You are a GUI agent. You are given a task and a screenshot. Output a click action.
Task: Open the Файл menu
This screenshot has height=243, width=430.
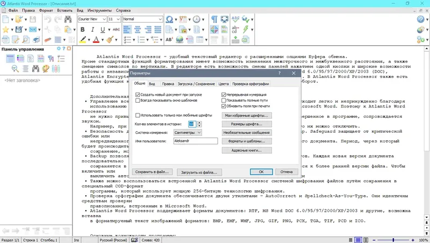(x=13, y=10)
